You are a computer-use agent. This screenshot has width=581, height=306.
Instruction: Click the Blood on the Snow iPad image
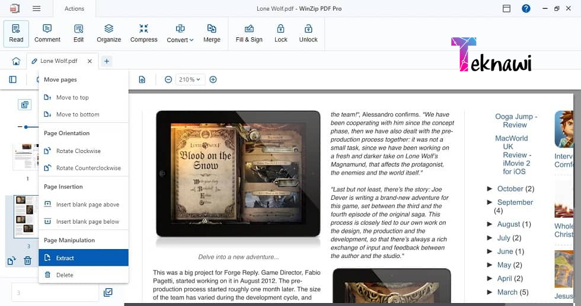coord(238,173)
